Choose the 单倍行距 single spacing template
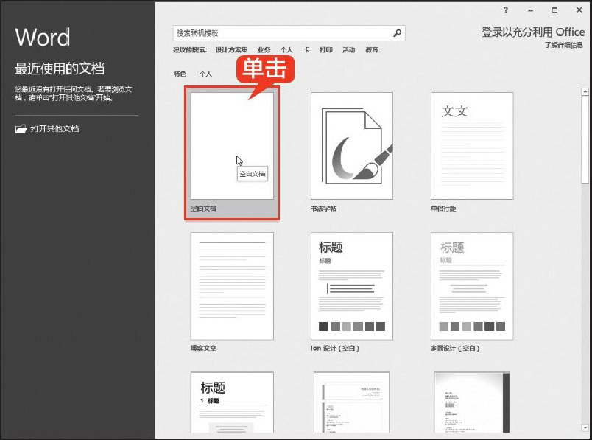This screenshot has width=592, height=440. coord(472,146)
